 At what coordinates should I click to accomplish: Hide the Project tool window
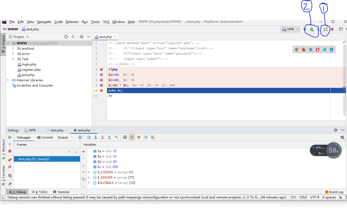point(89,37)
